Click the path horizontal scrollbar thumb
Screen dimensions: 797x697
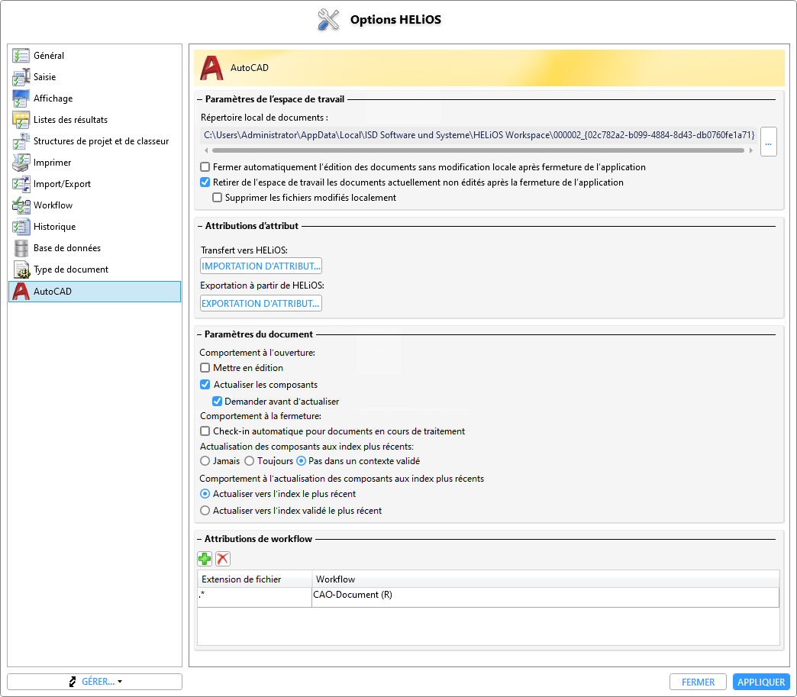pyautogui.click(x=479, y=150)
